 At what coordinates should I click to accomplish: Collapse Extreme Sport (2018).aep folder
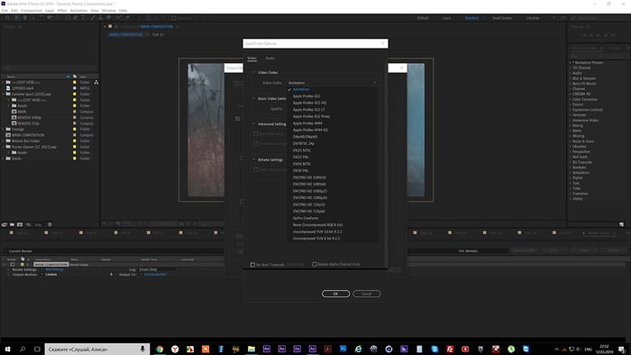click(4, 94)
